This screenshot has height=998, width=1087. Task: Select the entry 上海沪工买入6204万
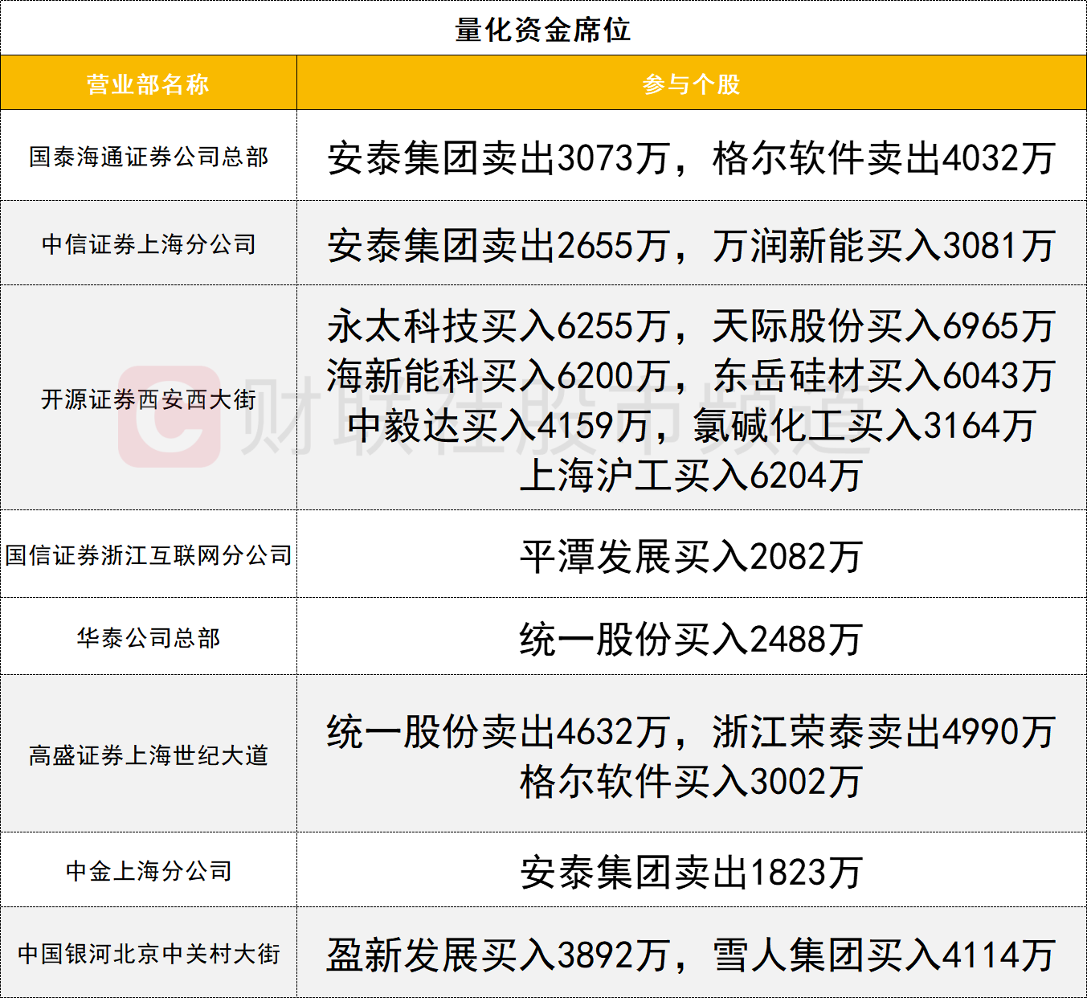click(x=691, y=476)
